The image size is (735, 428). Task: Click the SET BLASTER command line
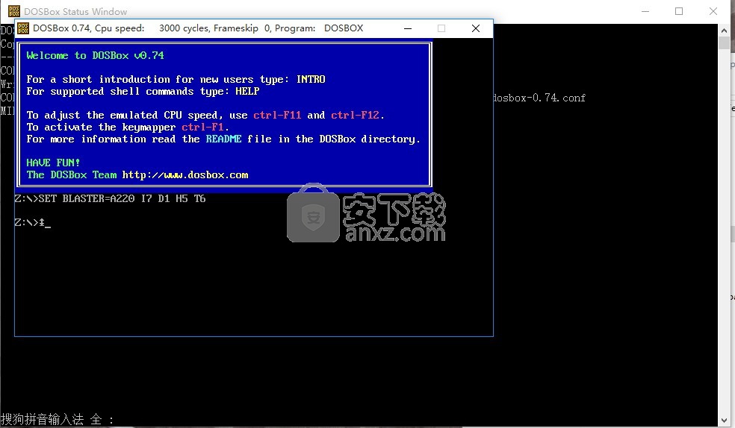110,198
